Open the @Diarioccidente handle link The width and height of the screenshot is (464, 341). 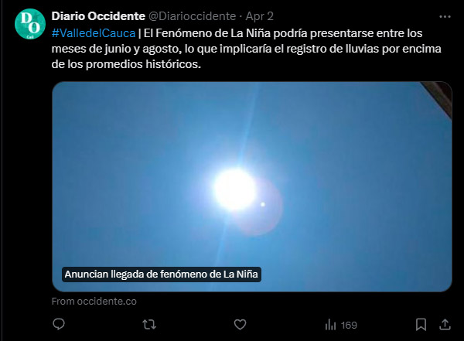point(192,16)
